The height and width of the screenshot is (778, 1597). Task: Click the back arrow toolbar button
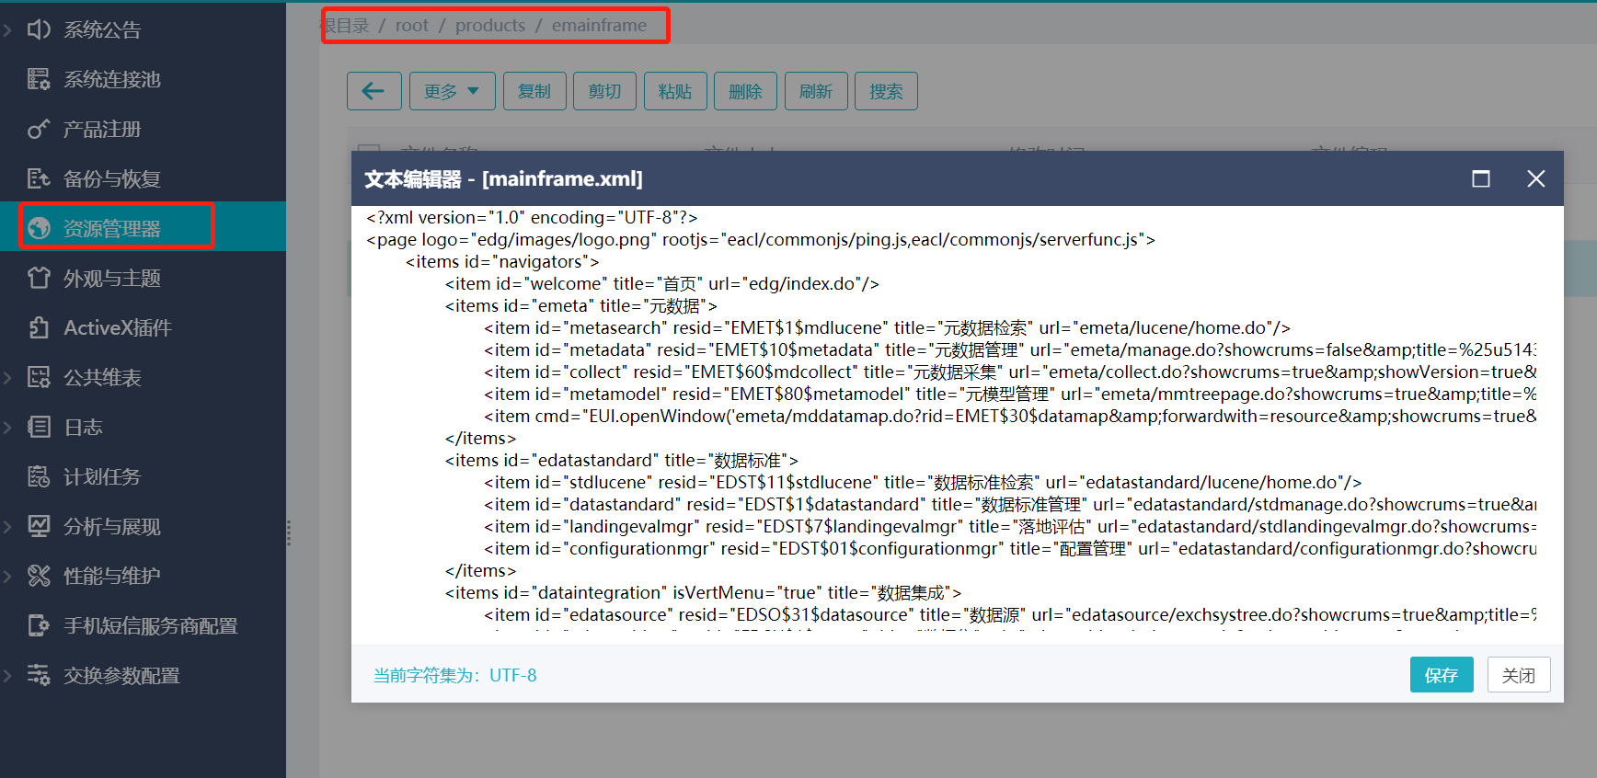point(373,91)
